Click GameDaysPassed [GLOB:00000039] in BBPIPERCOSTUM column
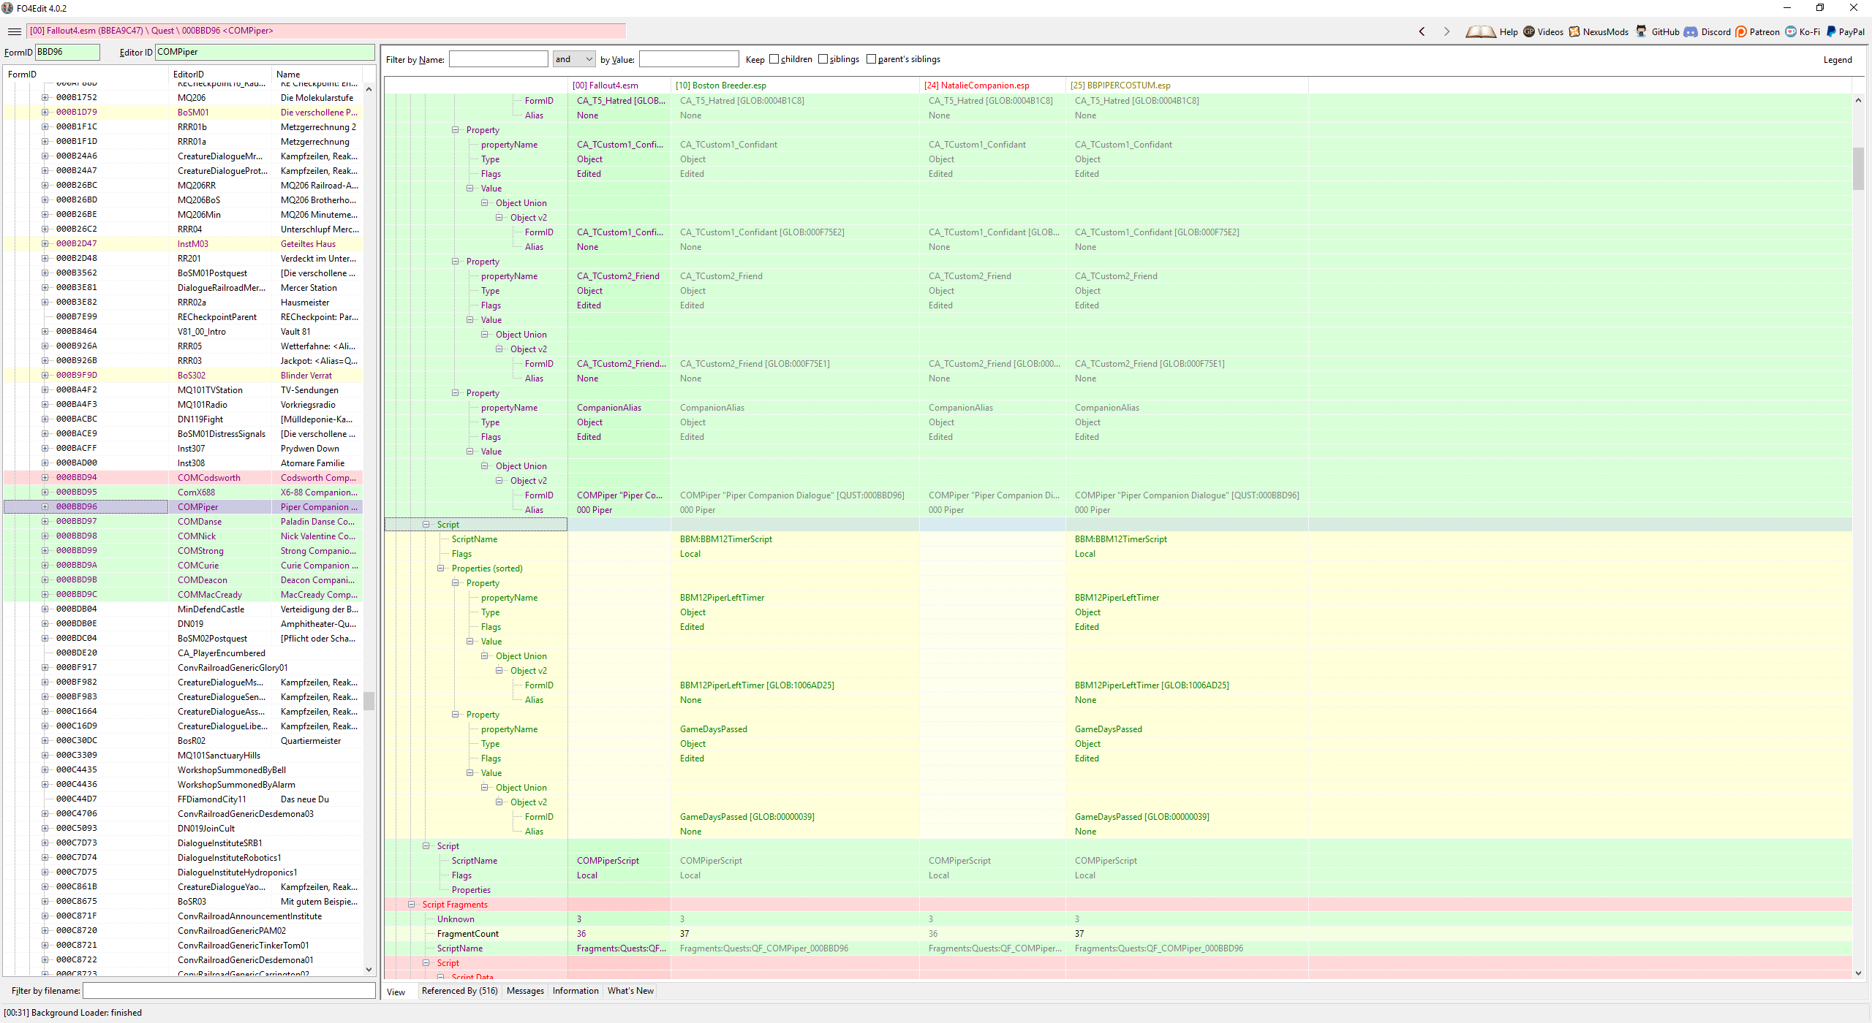This screenshot has height=1023, width=1872. (x=1141, y=817)
